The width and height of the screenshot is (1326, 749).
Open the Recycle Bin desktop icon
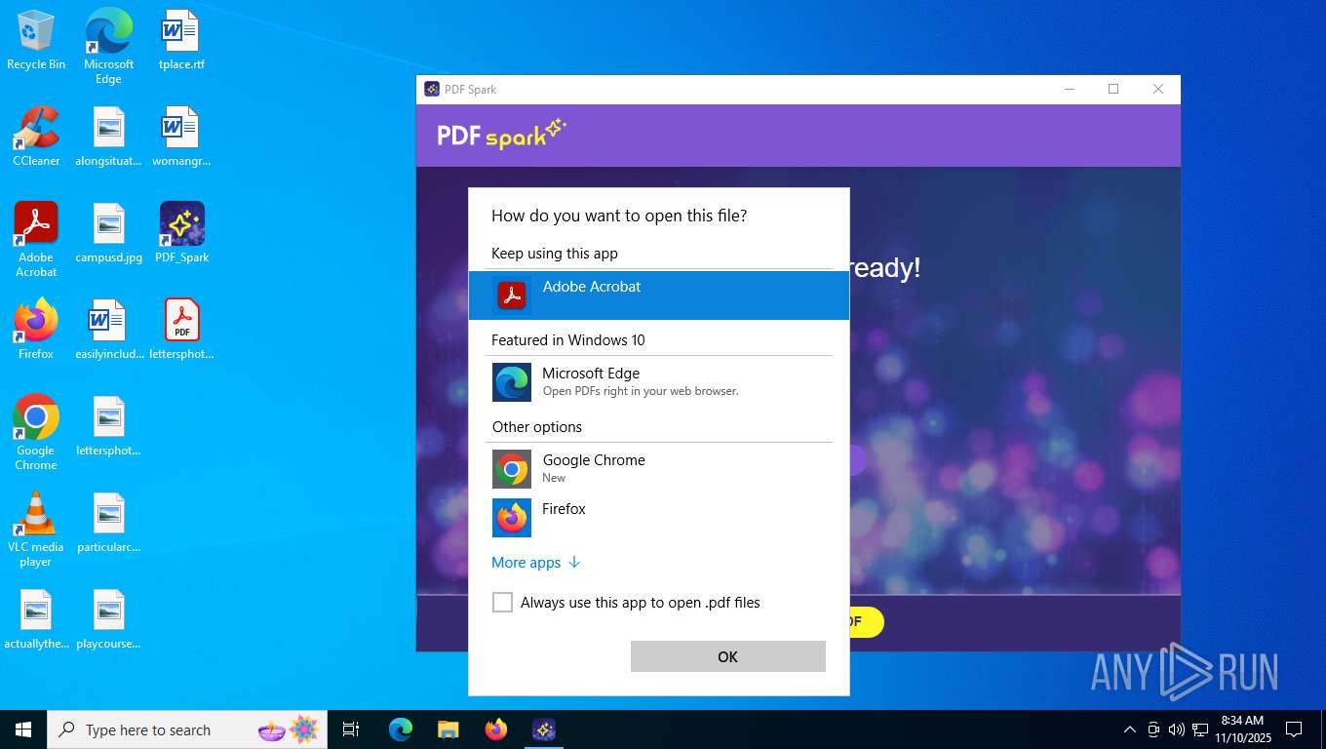tap(36, 41)
